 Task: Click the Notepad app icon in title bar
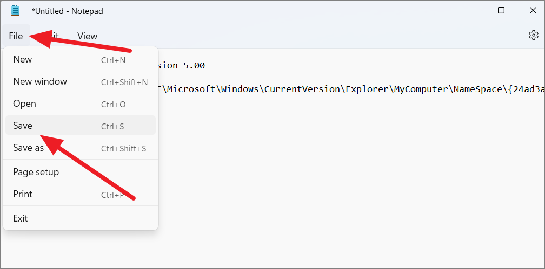pyautogui.click(x=16, y=11)
